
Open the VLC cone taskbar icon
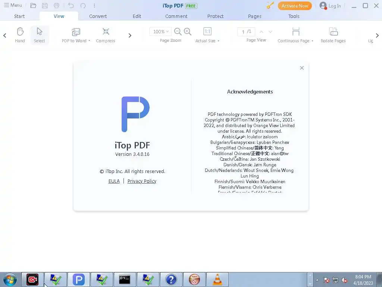point(217,280)
